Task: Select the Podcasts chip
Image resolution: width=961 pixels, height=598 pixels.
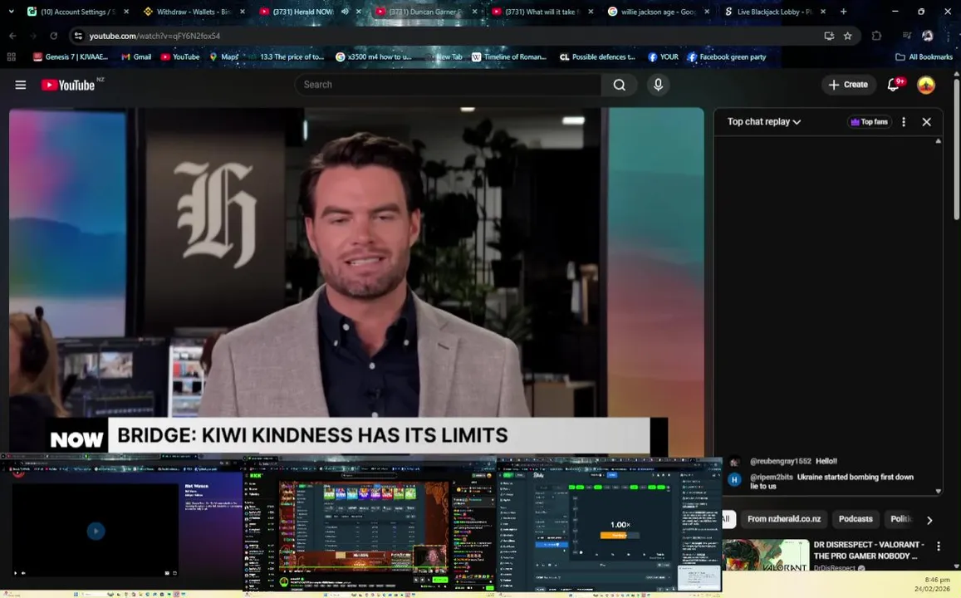Action: [856, 519]
